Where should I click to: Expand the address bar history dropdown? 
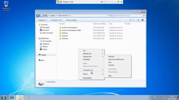pyautogui.click(x=108, y=16)
